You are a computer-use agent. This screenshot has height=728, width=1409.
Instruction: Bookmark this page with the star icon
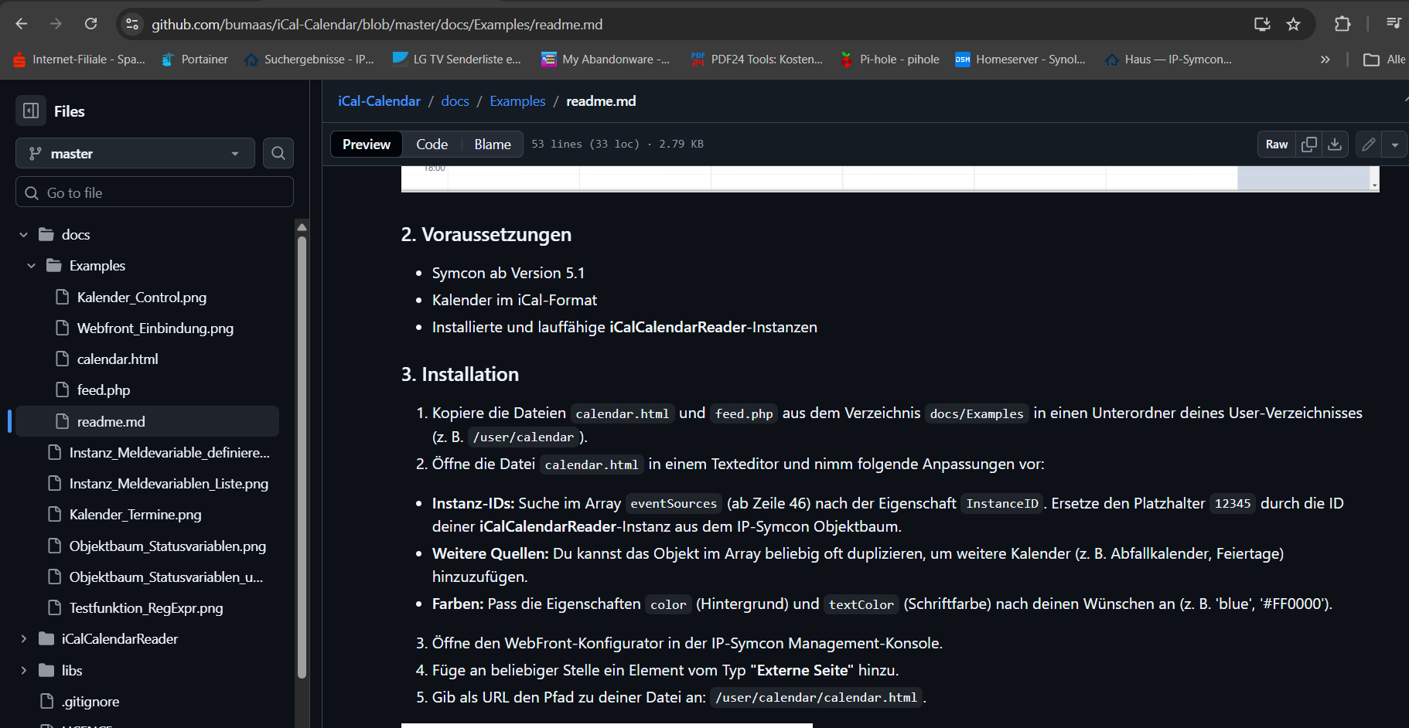1293,24
